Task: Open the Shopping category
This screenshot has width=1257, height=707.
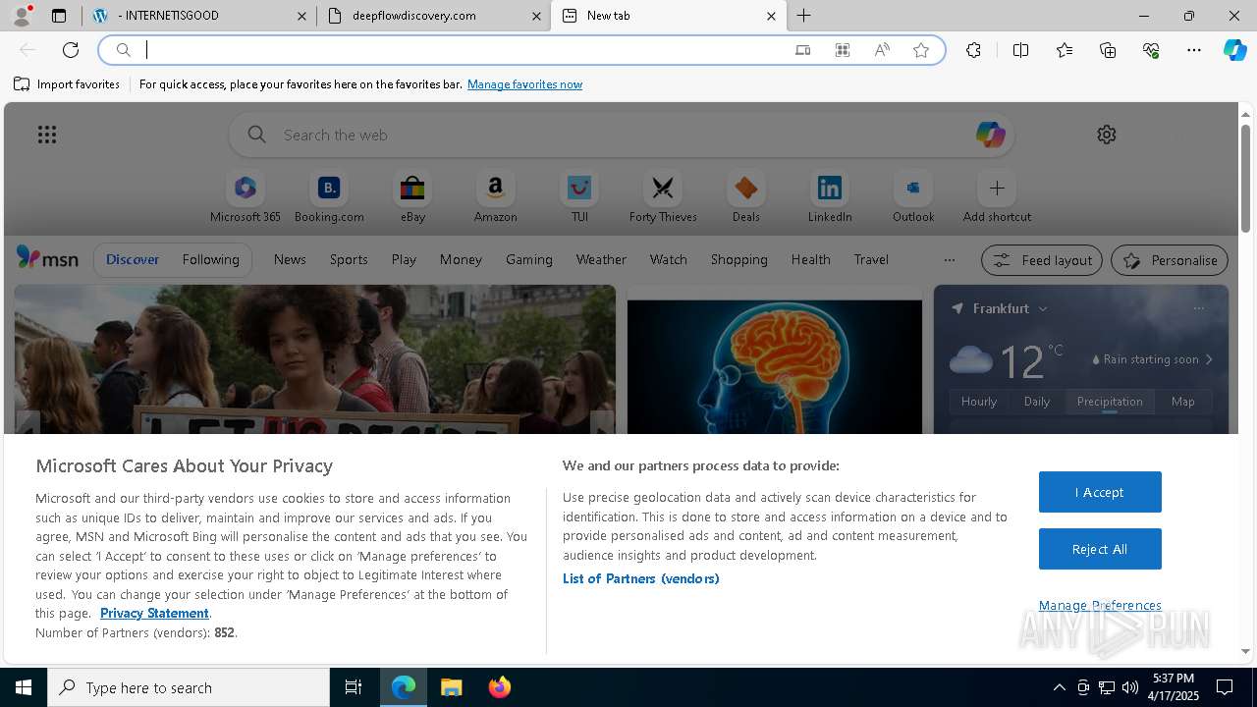Action: pos(738,259)
